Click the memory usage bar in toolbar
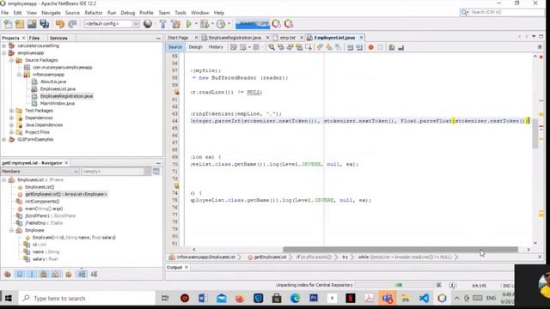Viewport: 550px width, 309px height. point(253,24)
